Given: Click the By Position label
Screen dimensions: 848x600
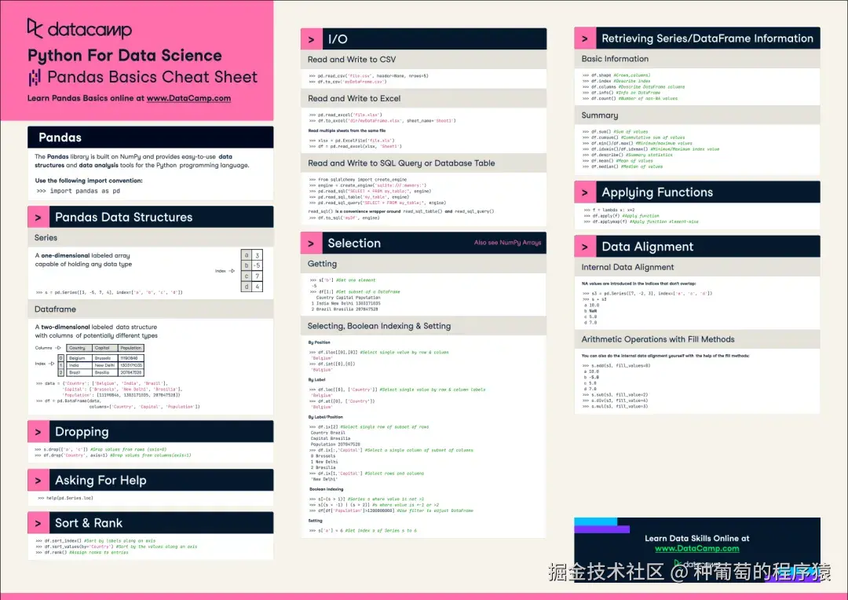Looking at the screenshot, I should (319, 342).
